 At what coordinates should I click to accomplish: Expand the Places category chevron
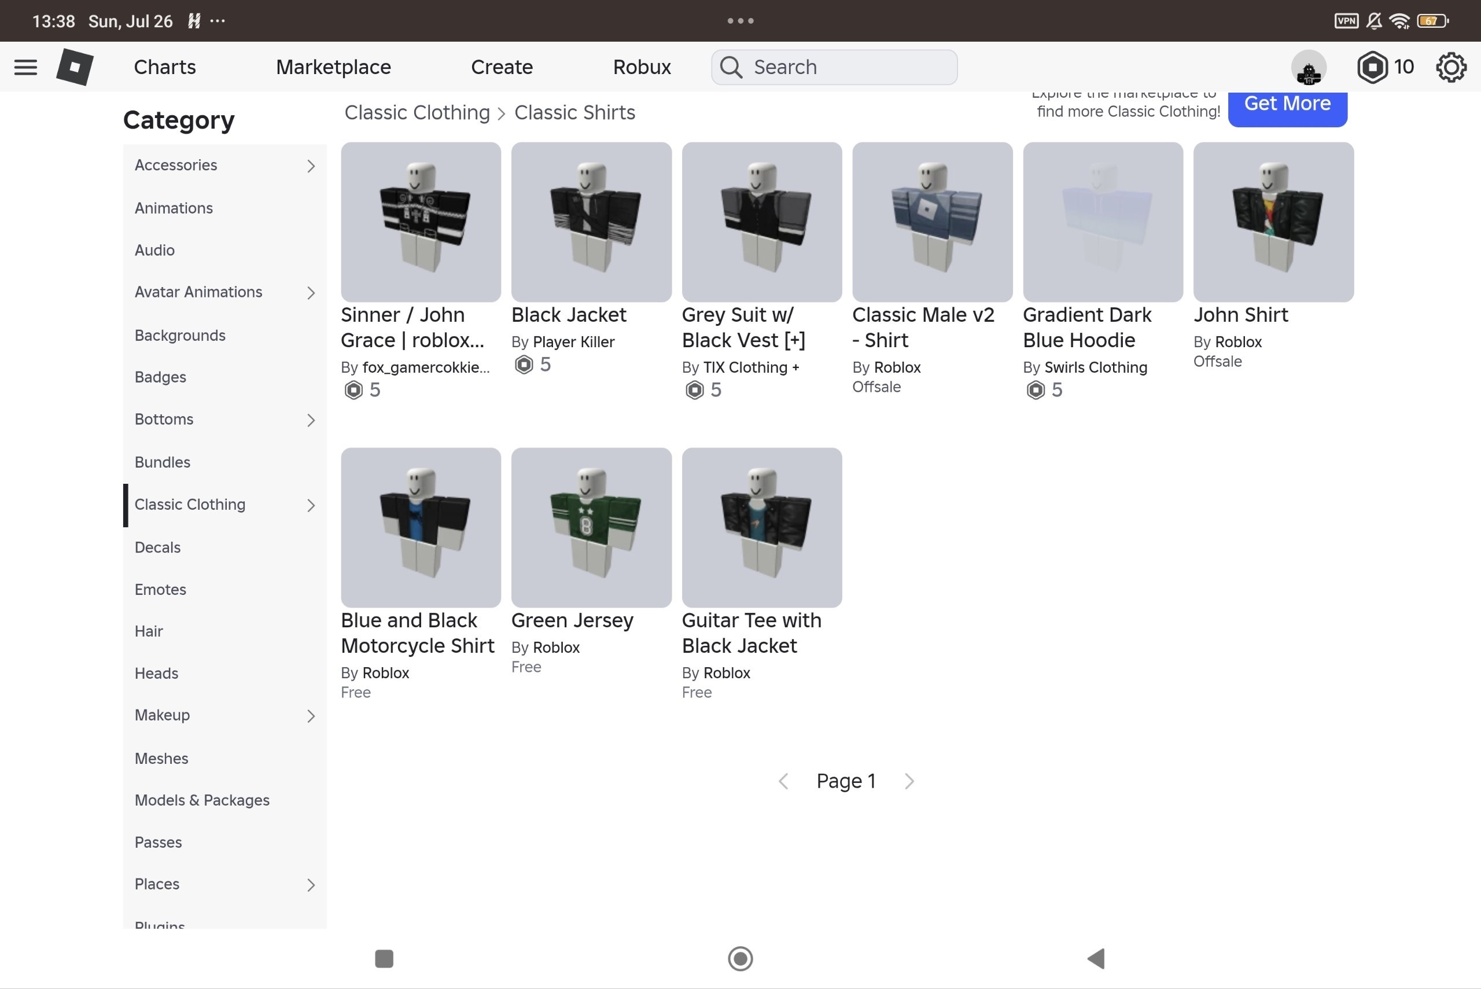tap(311, 885)
